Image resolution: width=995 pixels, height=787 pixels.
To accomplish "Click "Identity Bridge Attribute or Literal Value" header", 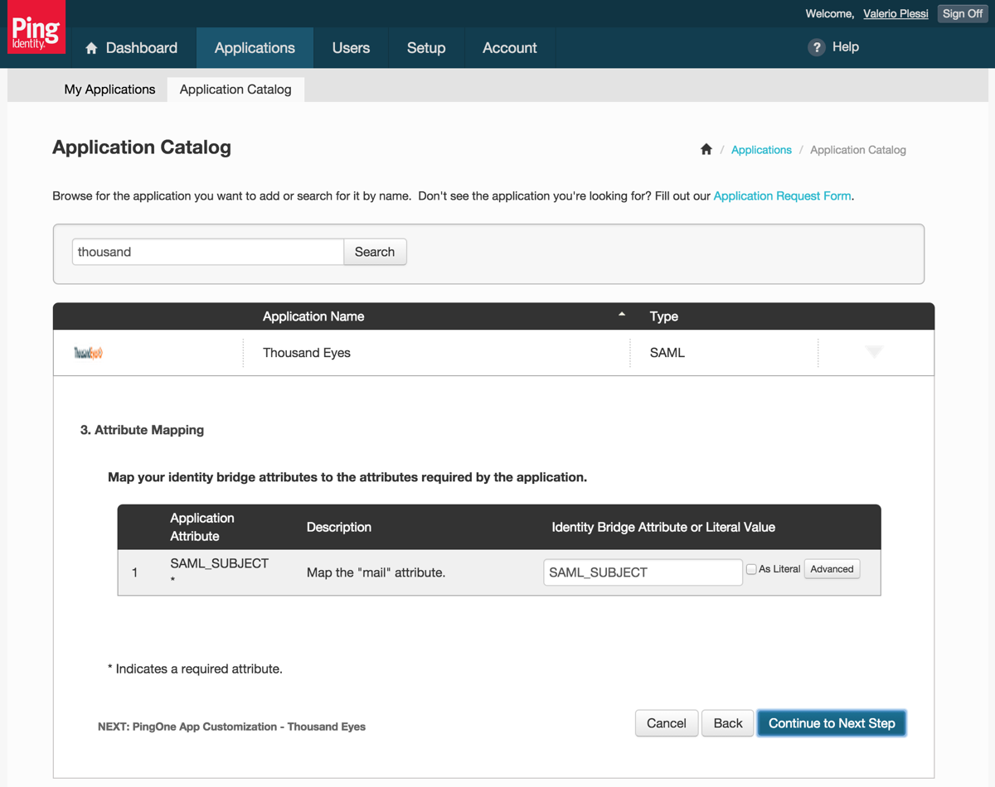I will pyautogui.click(x=663, y=527).
